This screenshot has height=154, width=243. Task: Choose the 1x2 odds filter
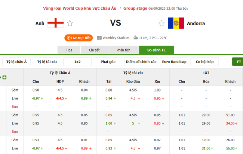click(x=77, y=62)
